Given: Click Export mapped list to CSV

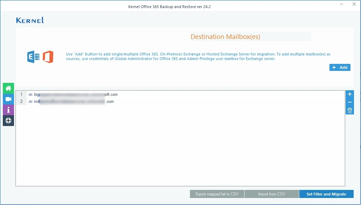Looking at the screenshot, I should tap(217, 194).
